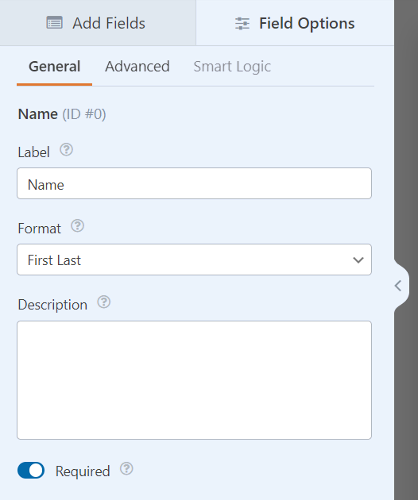Open the Format dropdown showing First Last

tap(194, 260)
